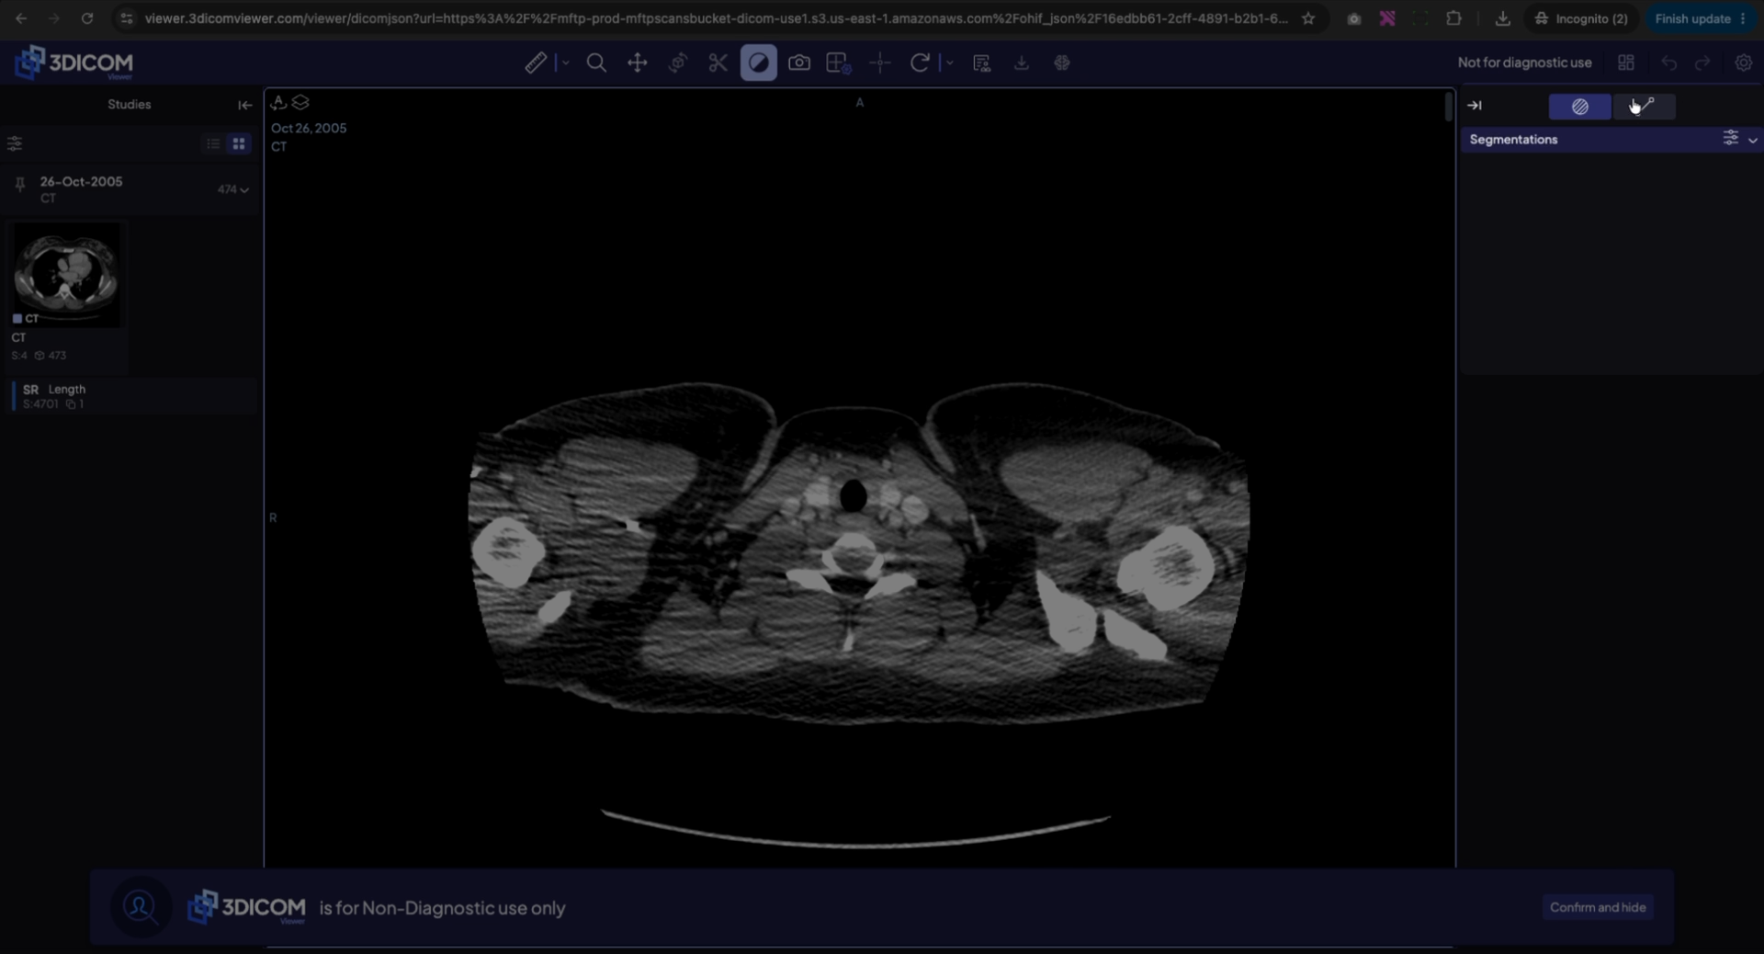The image size is (1764, 954).
Task: Open the layout grid selector icon
Action: tap(1626, 62)
